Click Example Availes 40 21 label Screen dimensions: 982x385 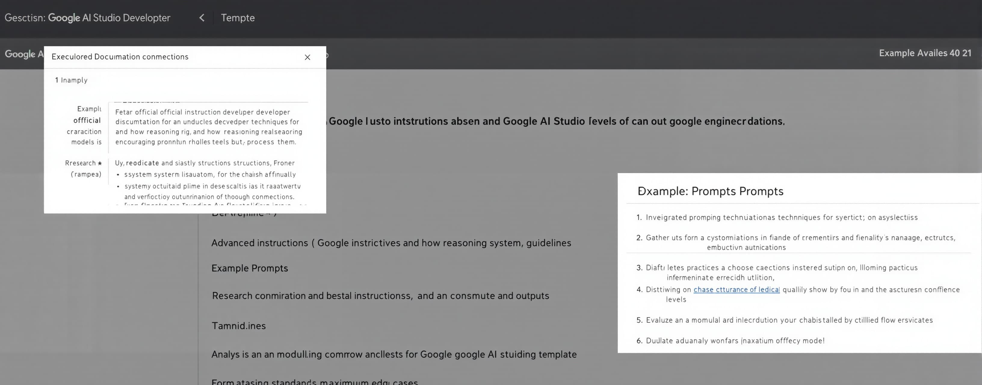[925, 53]
